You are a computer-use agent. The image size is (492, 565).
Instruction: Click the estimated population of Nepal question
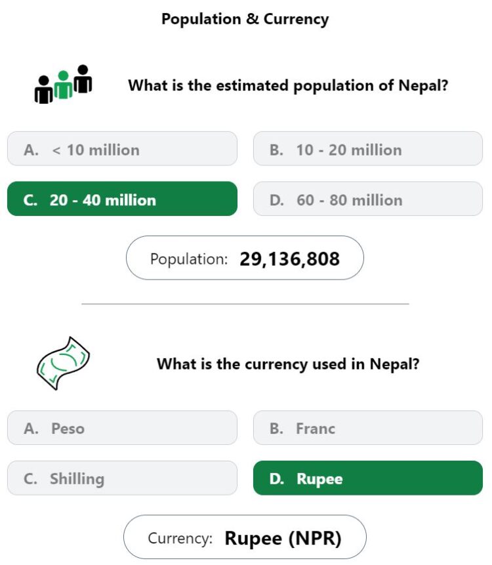coord(288,85)
